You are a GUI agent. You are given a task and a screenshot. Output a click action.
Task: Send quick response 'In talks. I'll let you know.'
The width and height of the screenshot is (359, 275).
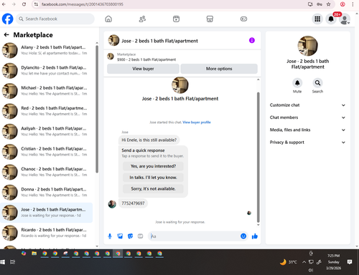click(153, 178)
